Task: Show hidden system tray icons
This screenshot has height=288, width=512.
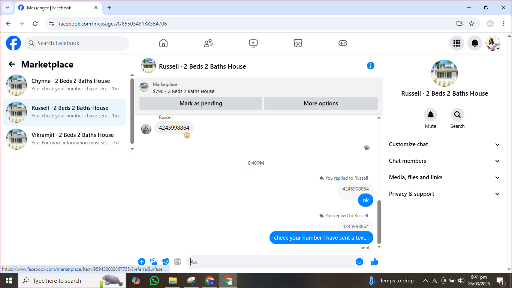Action: tap(425, 280)
